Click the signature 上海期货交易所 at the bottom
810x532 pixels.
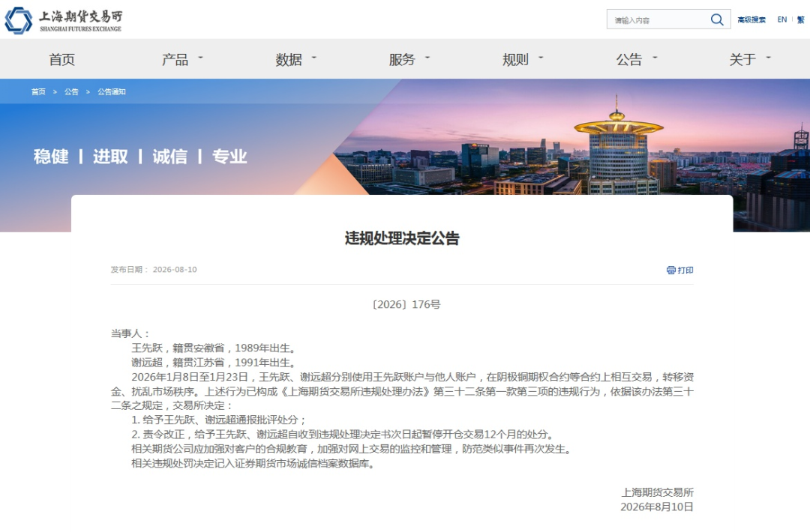click(x=657, y=492)
